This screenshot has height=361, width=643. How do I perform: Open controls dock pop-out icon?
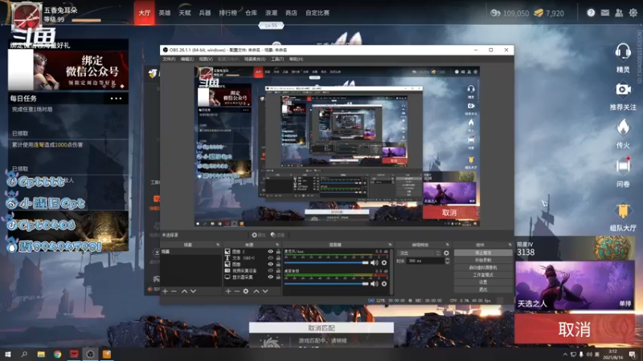pyautogui.click(x=510, y=245)
